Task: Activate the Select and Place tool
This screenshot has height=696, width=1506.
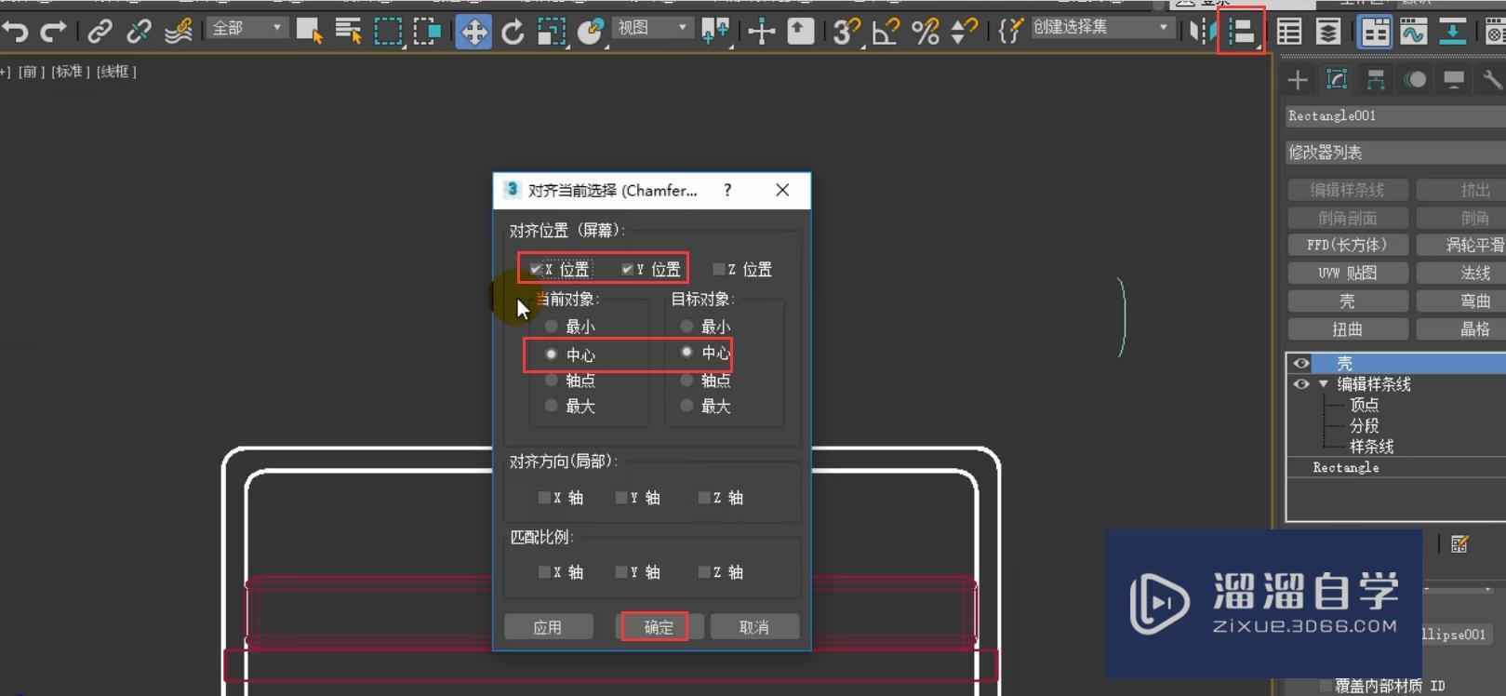Action: (591, 32)
